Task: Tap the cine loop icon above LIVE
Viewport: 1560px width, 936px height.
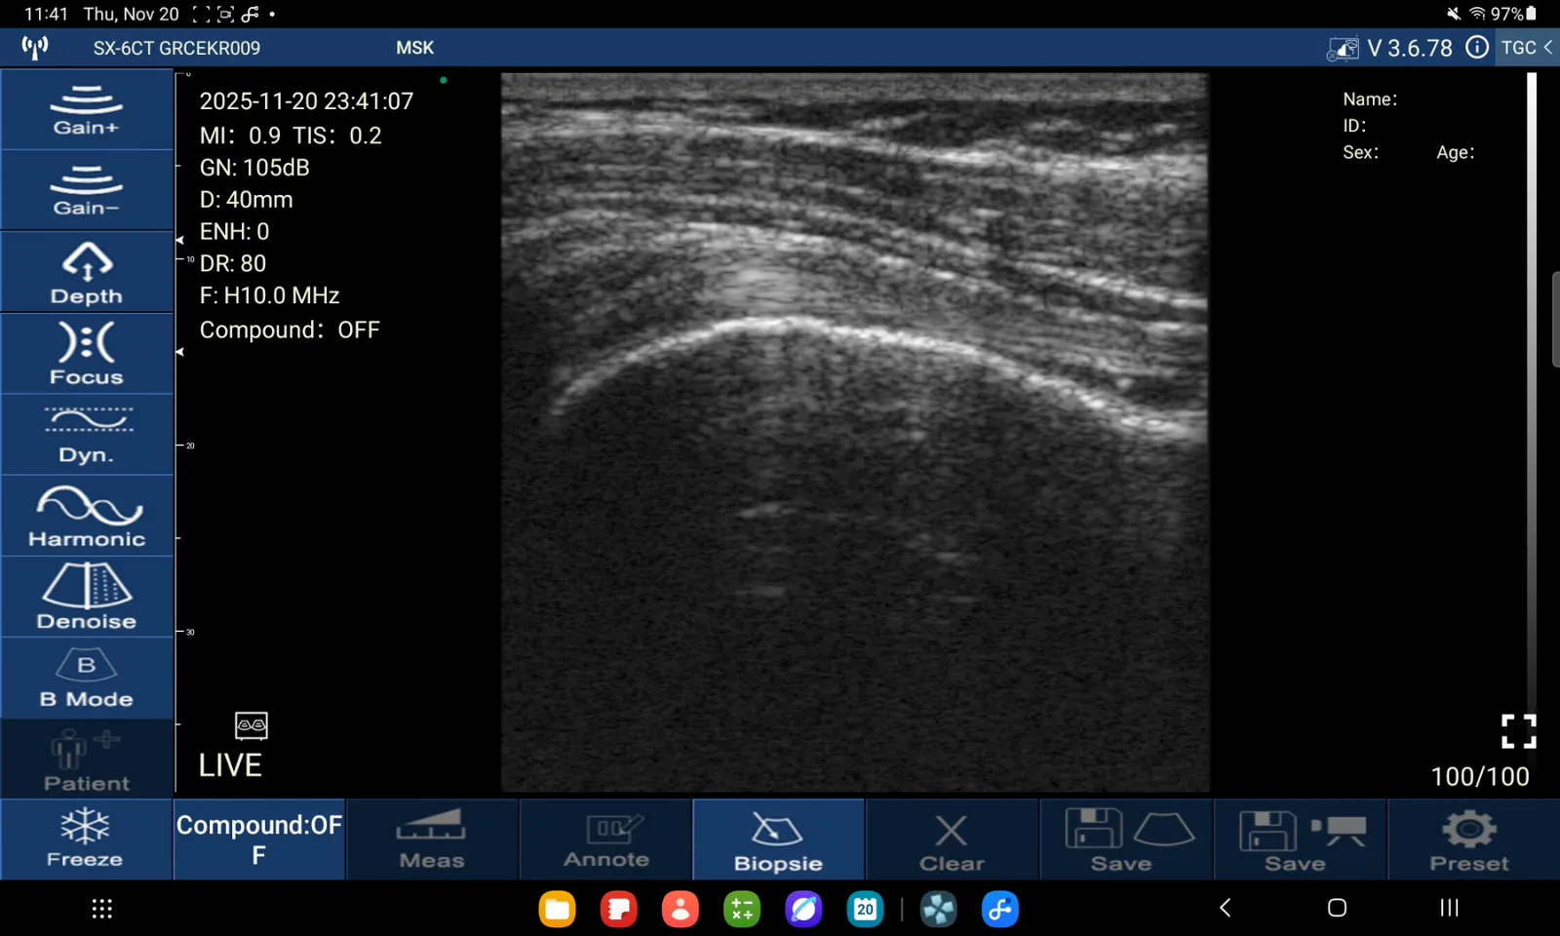Action: click(x=252, y=725)
